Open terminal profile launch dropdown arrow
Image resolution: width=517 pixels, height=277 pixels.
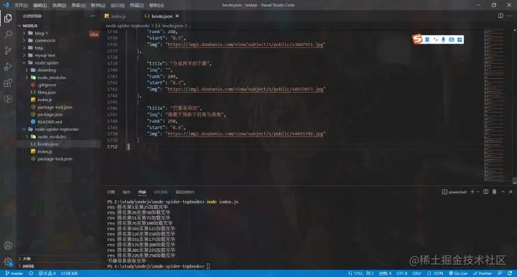click(x=478, y=192)
